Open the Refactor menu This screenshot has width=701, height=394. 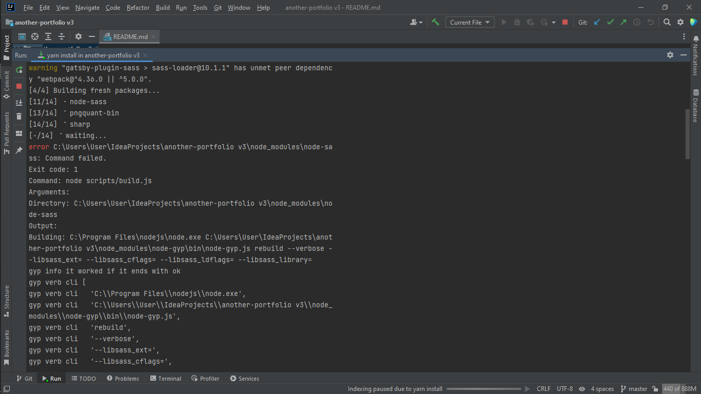click(138, 8)
